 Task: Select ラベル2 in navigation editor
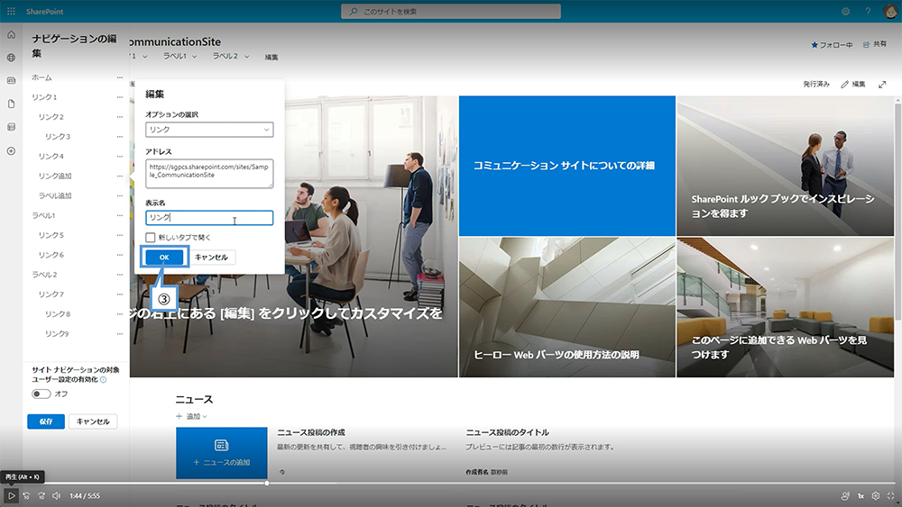click(x=44, y=275)
